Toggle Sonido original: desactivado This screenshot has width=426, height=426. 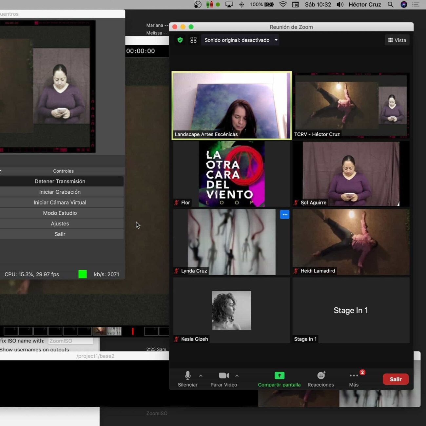pyautogui.click(x=237, y=40)
